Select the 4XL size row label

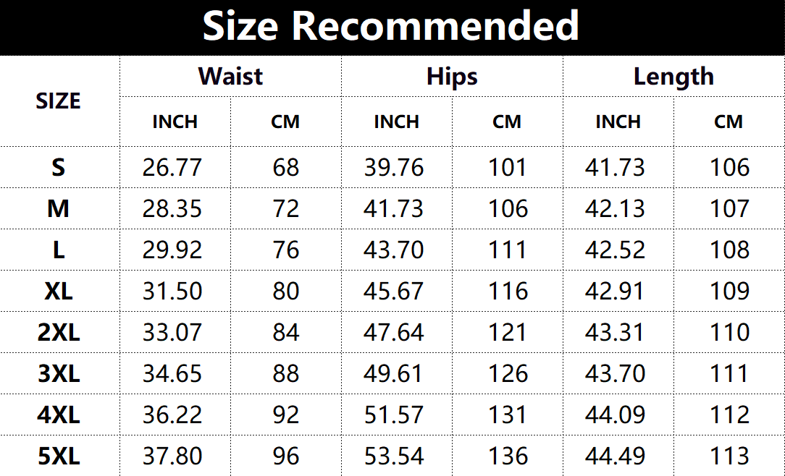coord(59,415)
